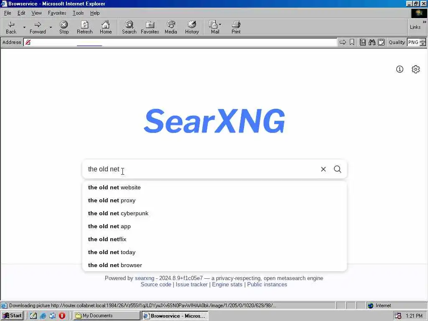This screenshot has height=321, width=428.
Task: Stop loading with the Stop button
Action: (x=64, y=27)
